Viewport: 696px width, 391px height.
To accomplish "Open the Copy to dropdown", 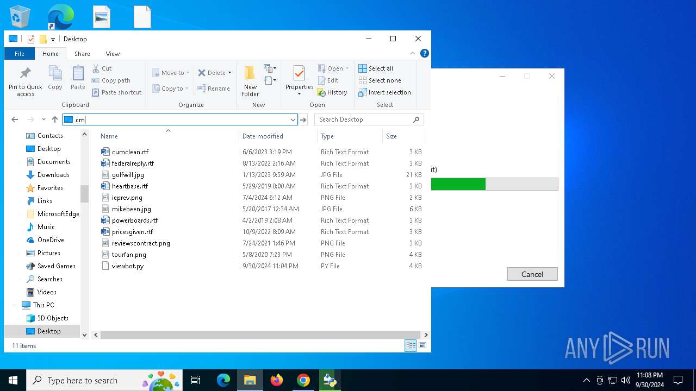I will [170, 89].
